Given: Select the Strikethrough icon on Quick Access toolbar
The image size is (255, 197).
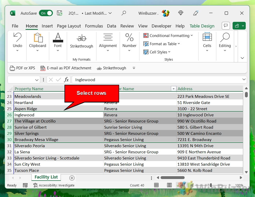Looking at the screenshot, I should click(x=99, y=68).
